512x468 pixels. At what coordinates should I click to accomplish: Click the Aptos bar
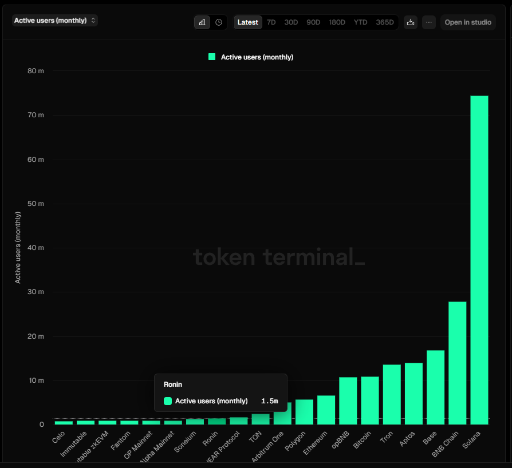coord(413,394)
